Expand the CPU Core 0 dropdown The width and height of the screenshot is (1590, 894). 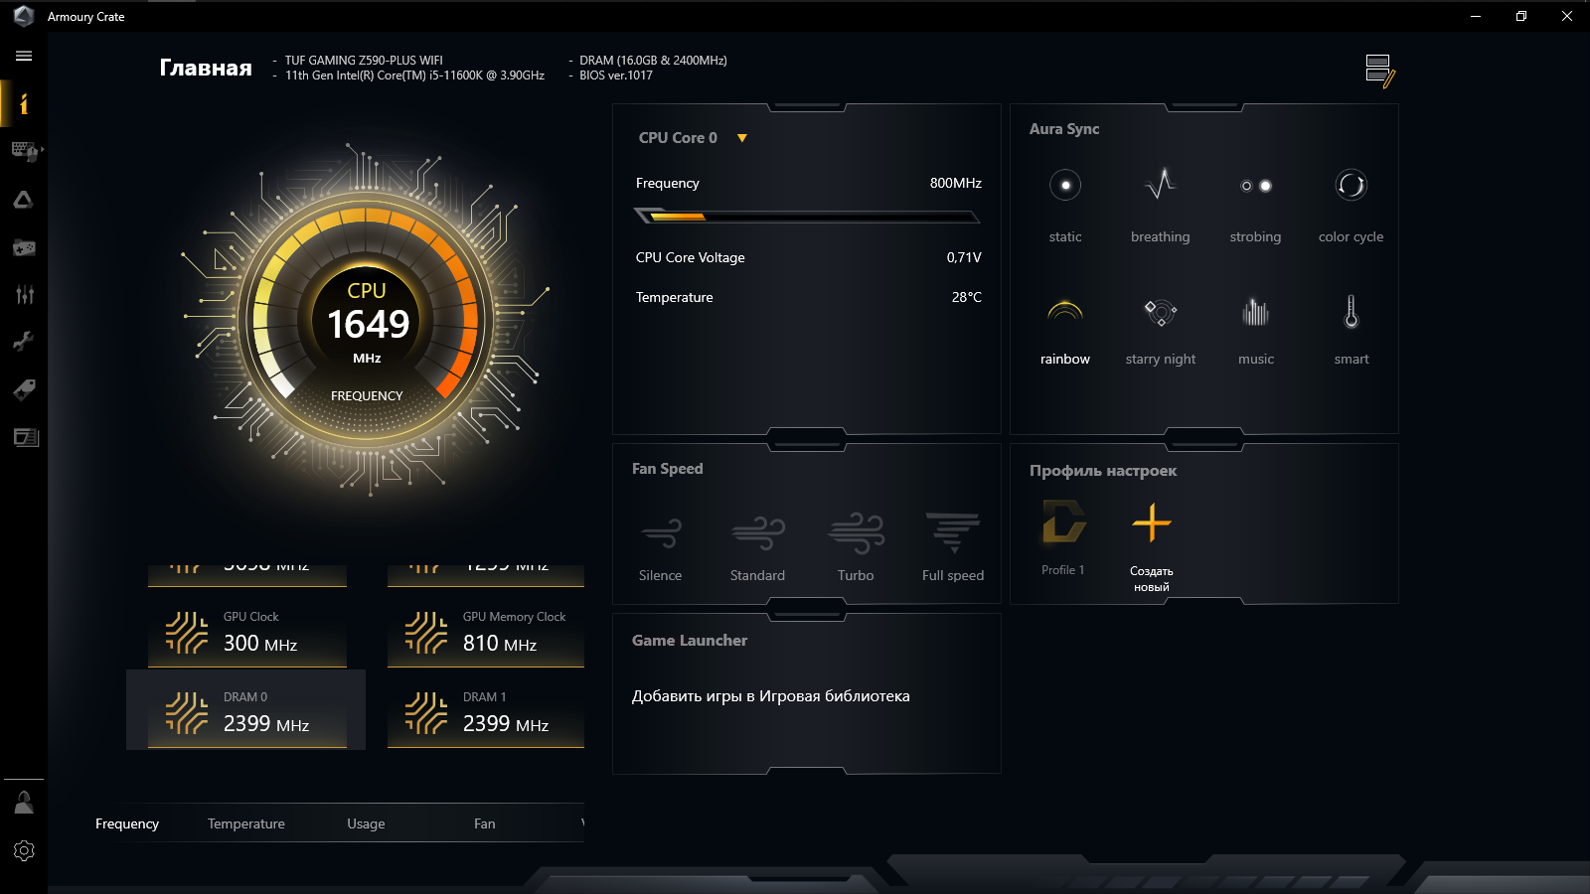[741, 138]
